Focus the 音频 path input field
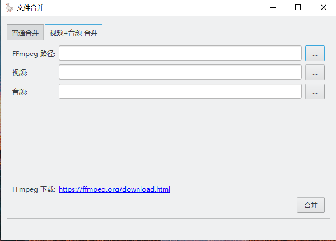 180,91
